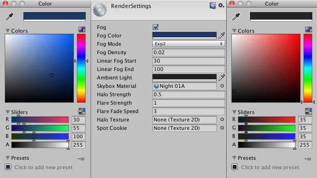
Task: Click the Fog Color swatch
Action: point(184,36)
